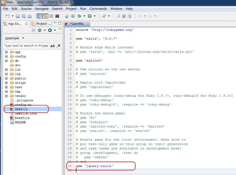Open the Commands menu
This screenshot has width=236, height=175.
point(98,9)
